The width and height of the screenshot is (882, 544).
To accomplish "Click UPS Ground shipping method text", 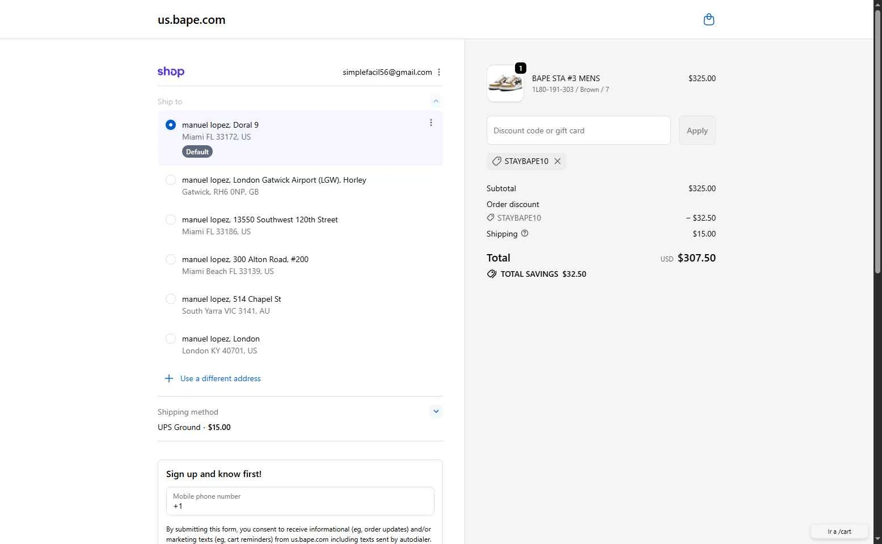I will 179,427.
